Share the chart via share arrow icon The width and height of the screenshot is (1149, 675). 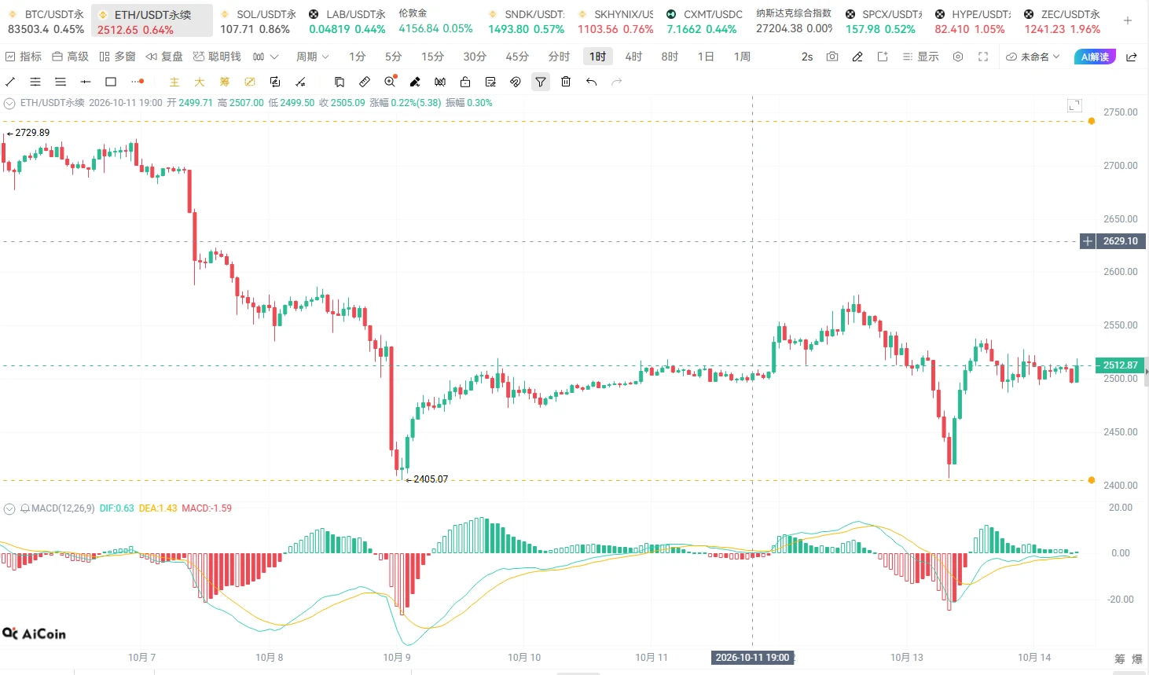1132,57
